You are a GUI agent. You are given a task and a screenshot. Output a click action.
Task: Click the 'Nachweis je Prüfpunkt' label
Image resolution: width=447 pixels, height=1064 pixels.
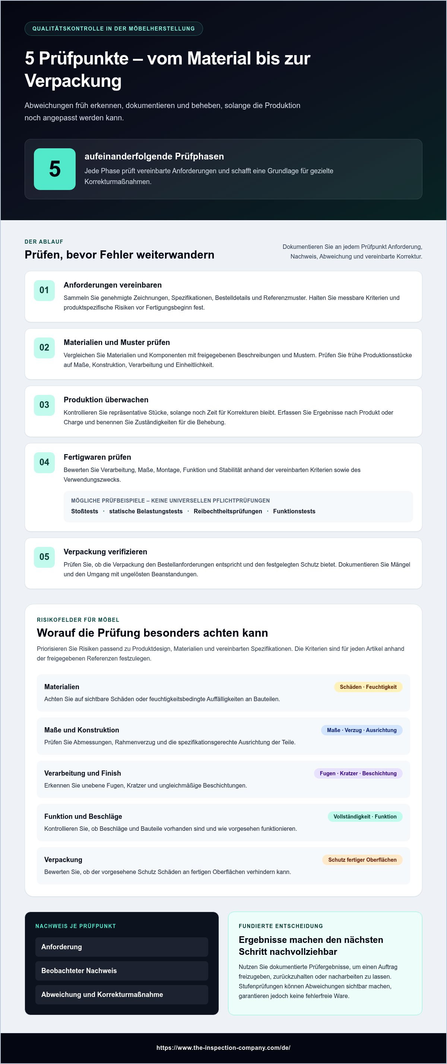(x=76, y=926)
